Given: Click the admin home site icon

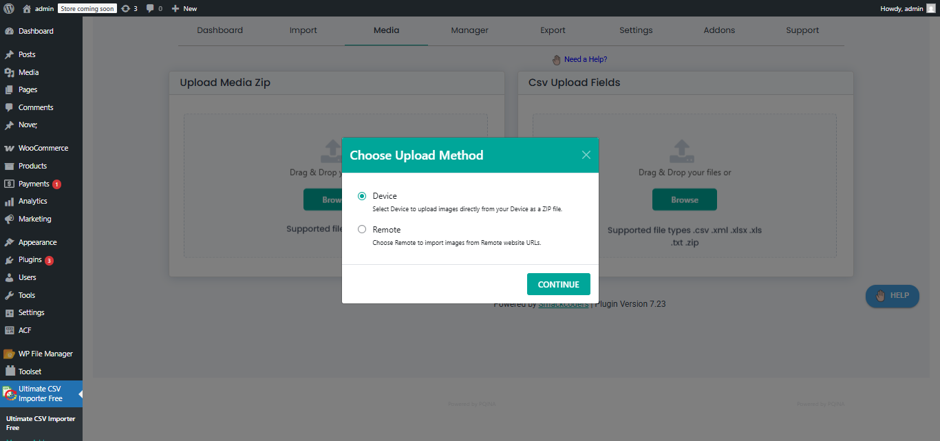Looking at the screenshot, I should click(x=27, y=9).
